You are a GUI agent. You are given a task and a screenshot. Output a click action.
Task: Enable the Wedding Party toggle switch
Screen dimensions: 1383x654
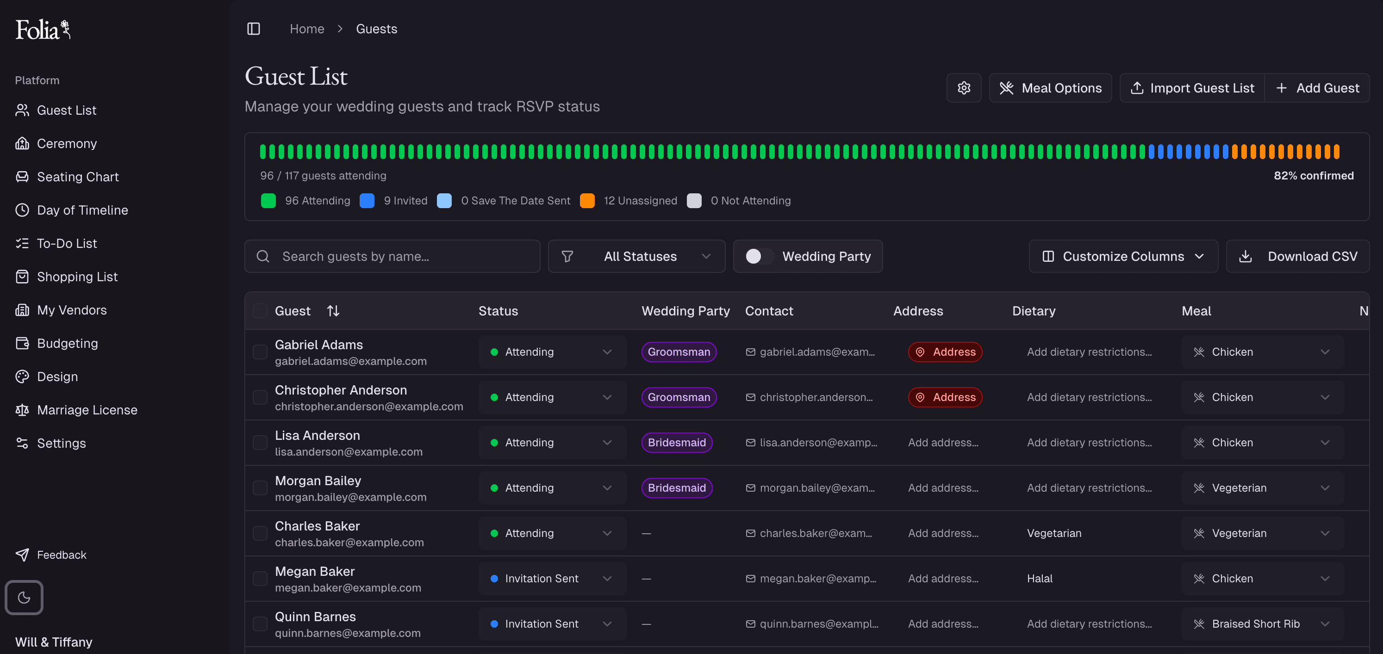pos(759,256)
